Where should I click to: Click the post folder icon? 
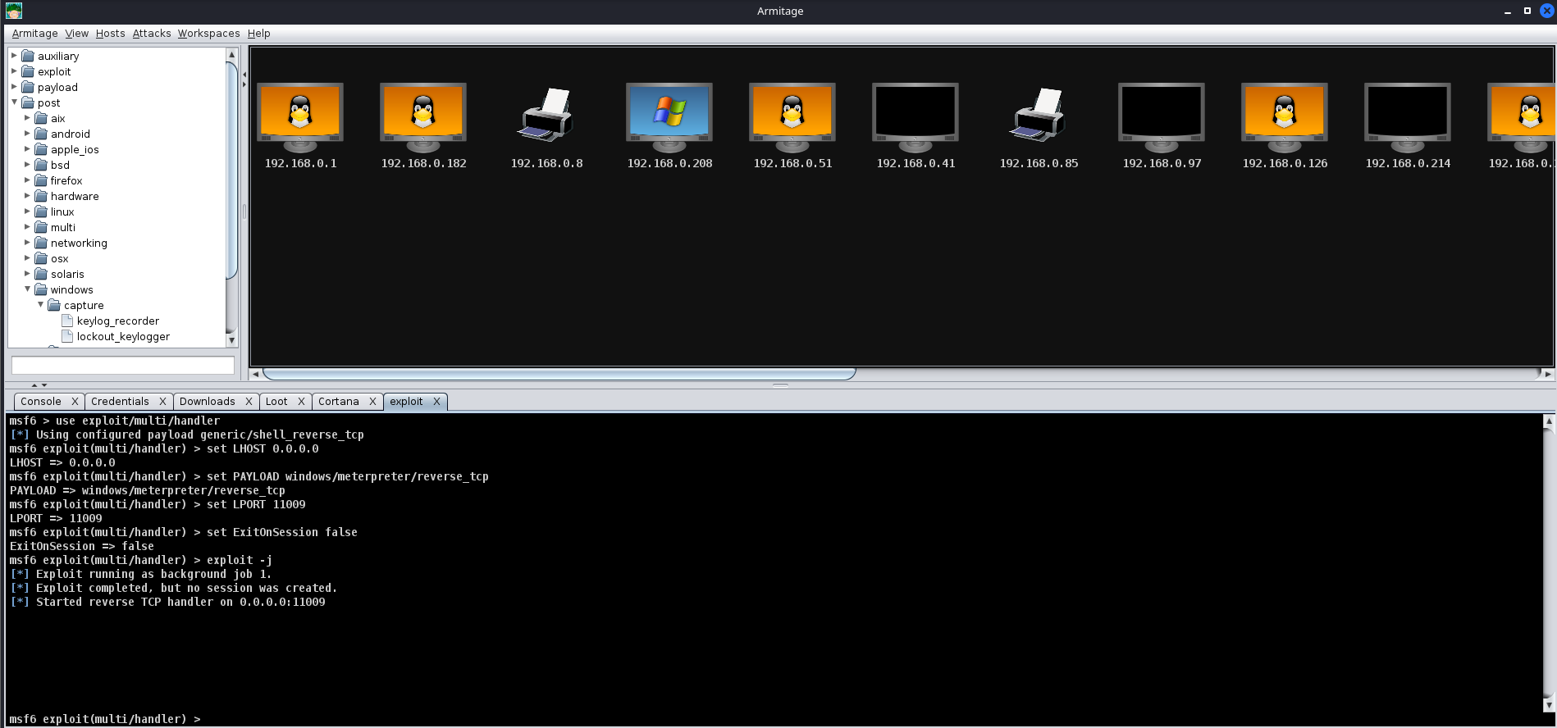[x=28, y=102]
